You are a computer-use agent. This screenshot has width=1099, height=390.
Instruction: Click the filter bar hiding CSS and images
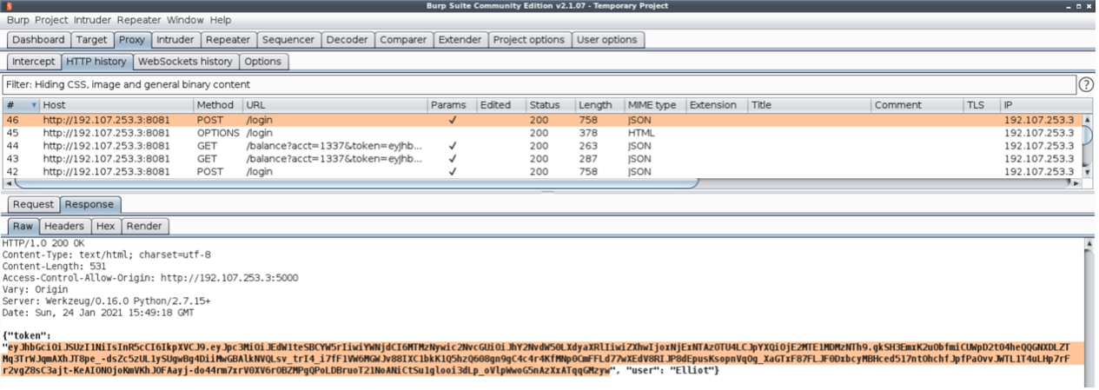click(539, 85)
